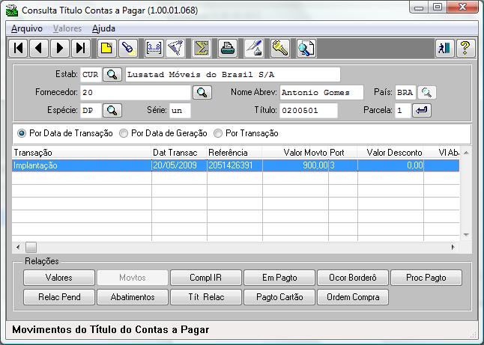
Task: Click the vertical scrollbar down arrow
Action: pyautogui.click(x=466, y=235)
